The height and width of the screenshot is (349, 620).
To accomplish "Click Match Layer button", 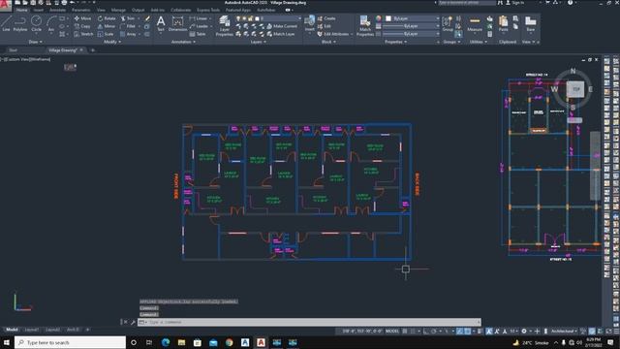I will coord(281,34).
